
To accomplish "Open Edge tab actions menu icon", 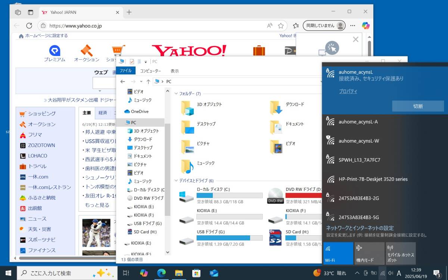I will point(30,12).
